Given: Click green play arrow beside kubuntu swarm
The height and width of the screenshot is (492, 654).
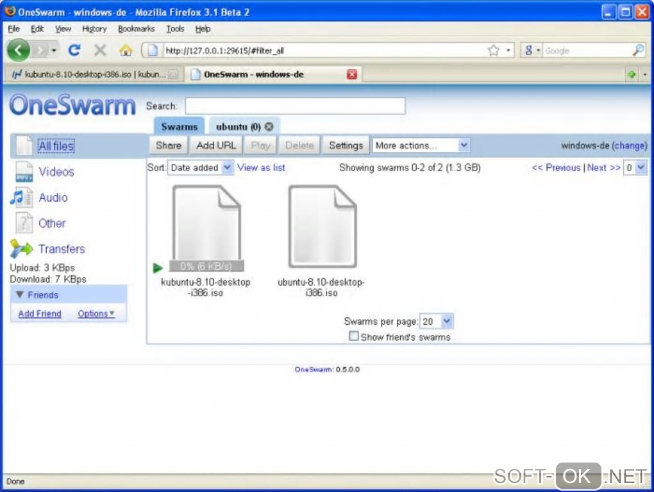Looking at the screenshot, I should [158, 268].
